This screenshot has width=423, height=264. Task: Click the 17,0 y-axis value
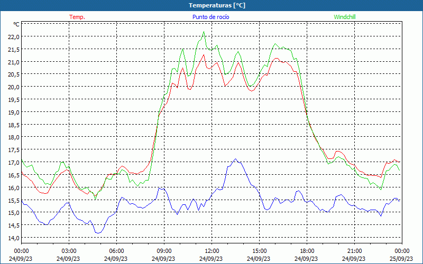pyautogui.click(x=14, y=163)
